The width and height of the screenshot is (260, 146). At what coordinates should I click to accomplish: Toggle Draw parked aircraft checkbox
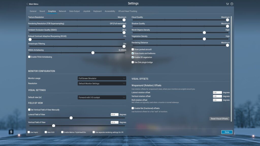(x=133, y=49)
